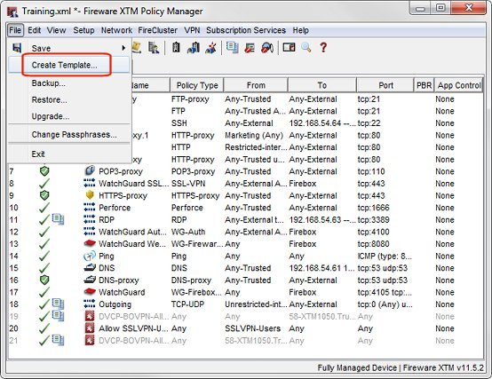The image size is (492, 379).
Task: Open the Setup menu
Action: [83, 30]
